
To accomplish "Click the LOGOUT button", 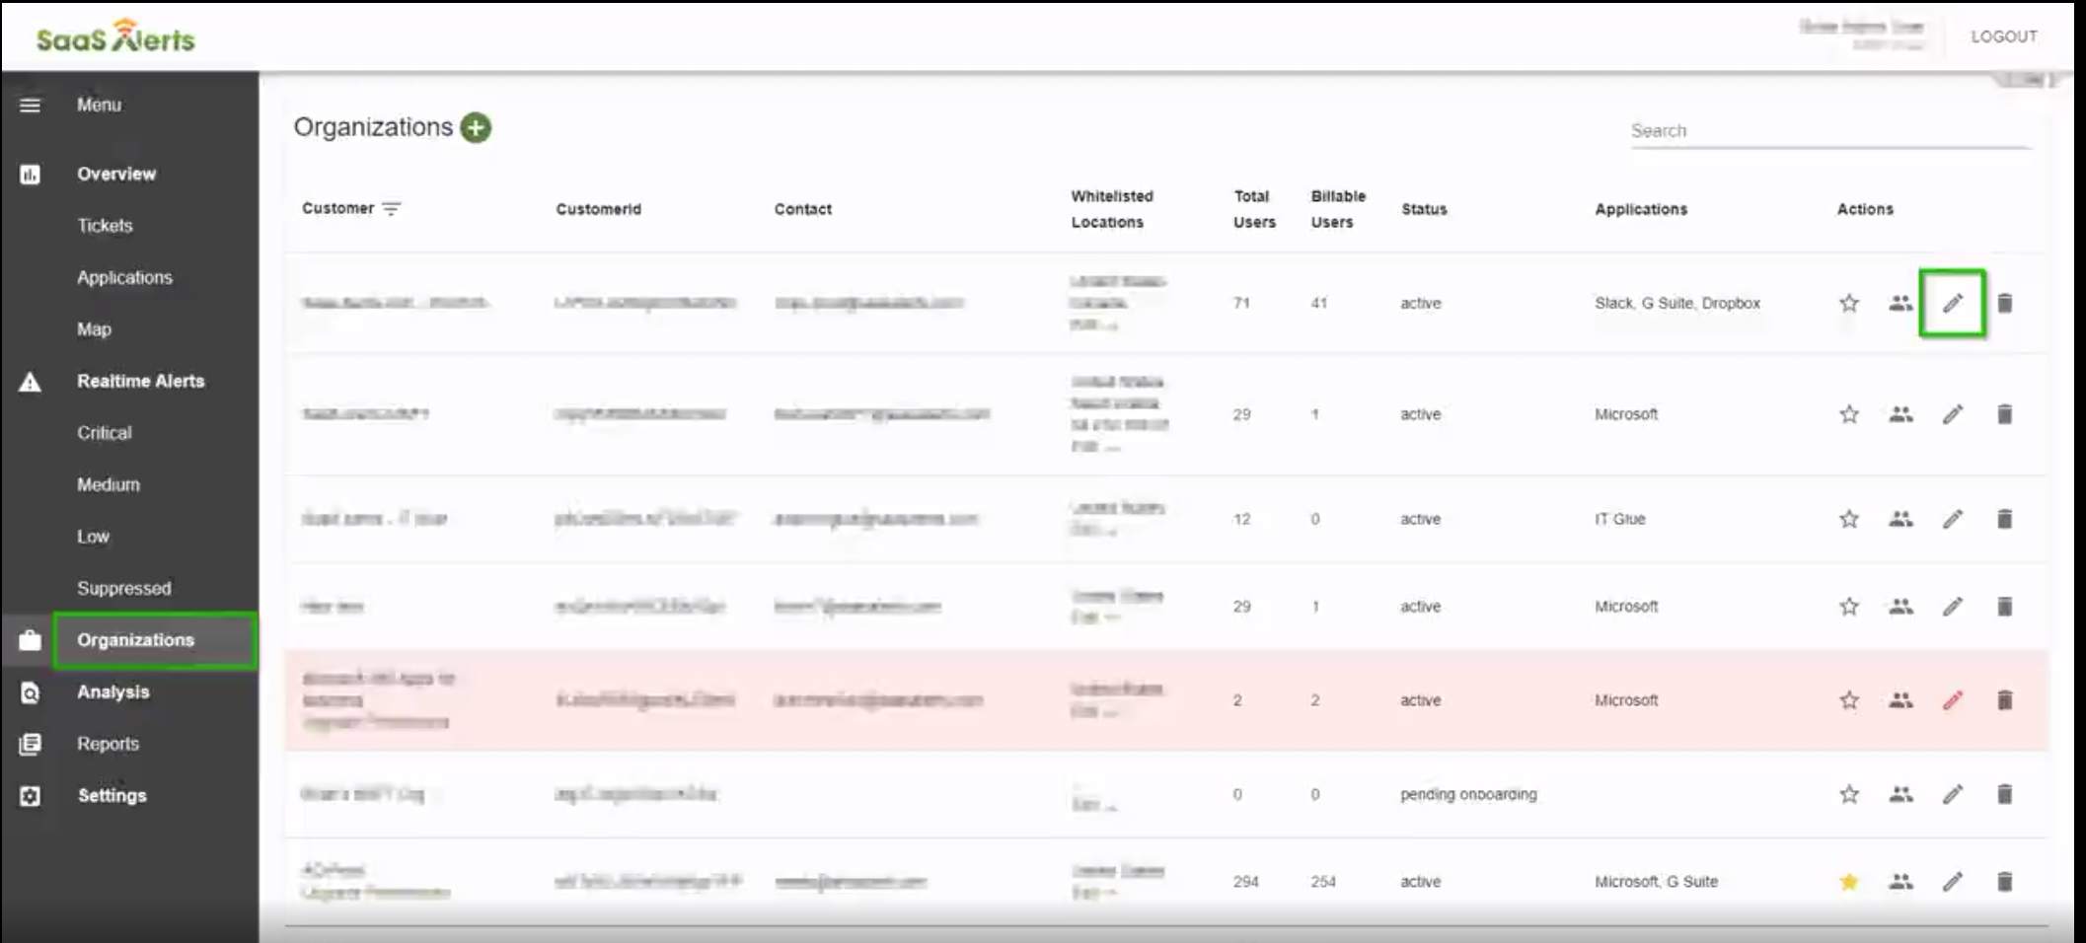I will pyautogui.click(x=2003, y=36).
